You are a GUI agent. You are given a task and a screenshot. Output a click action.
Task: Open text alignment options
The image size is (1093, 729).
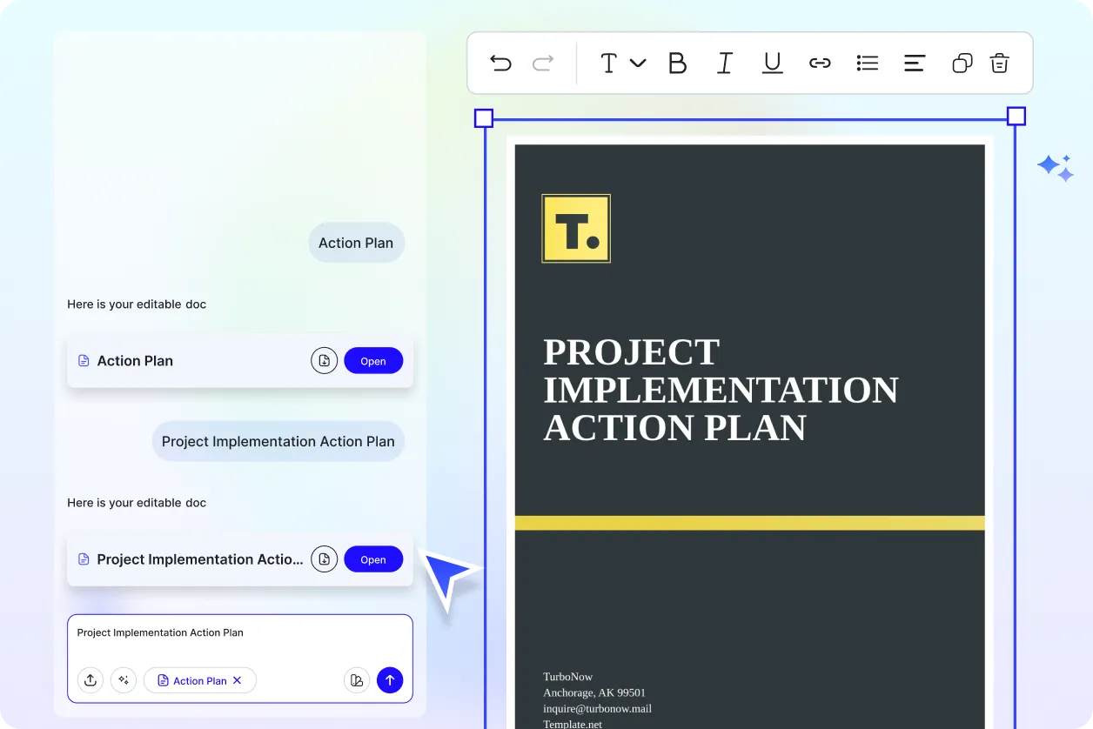[x=914, y=63]
